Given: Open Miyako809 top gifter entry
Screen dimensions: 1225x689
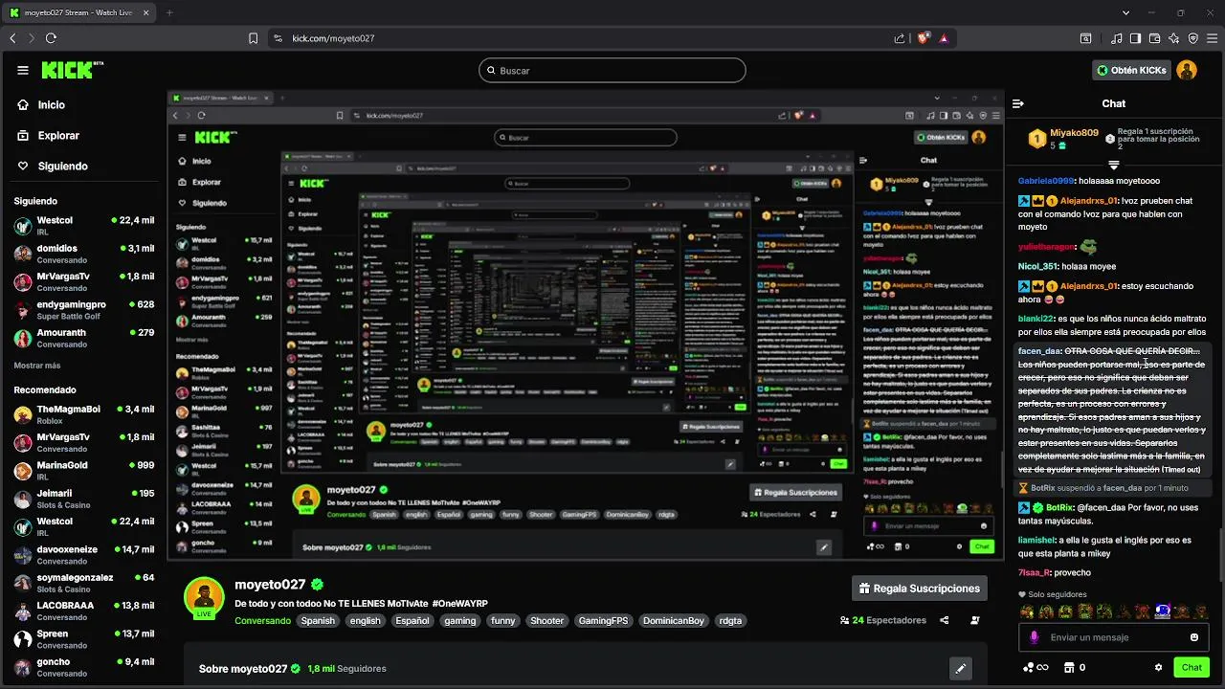Looking at the screenshot, I should (x=1063, y=139).
